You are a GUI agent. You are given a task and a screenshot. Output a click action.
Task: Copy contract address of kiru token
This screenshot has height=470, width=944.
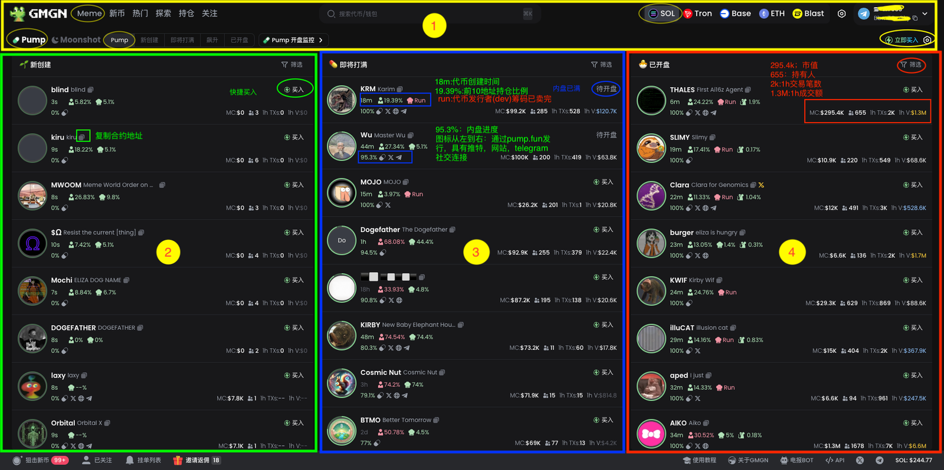[82, 137]
